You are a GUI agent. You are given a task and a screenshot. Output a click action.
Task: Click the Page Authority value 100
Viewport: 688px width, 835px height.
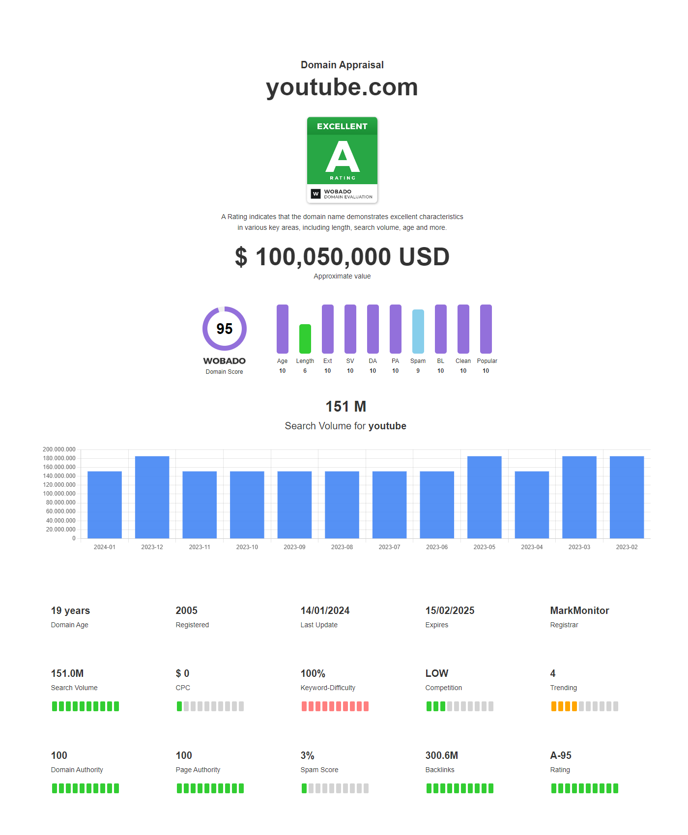coord(184,755)
